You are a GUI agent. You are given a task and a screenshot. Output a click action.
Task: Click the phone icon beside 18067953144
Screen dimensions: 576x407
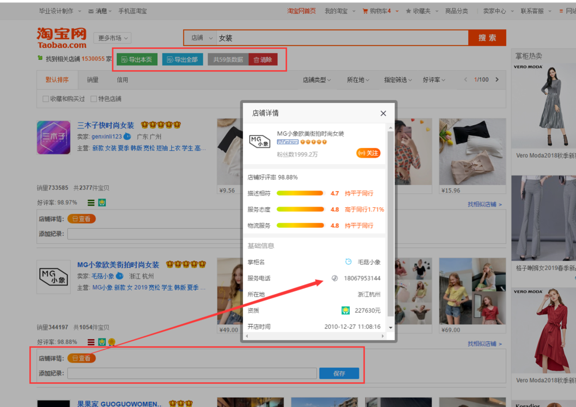pyautogui.click(x=335, y=278)
